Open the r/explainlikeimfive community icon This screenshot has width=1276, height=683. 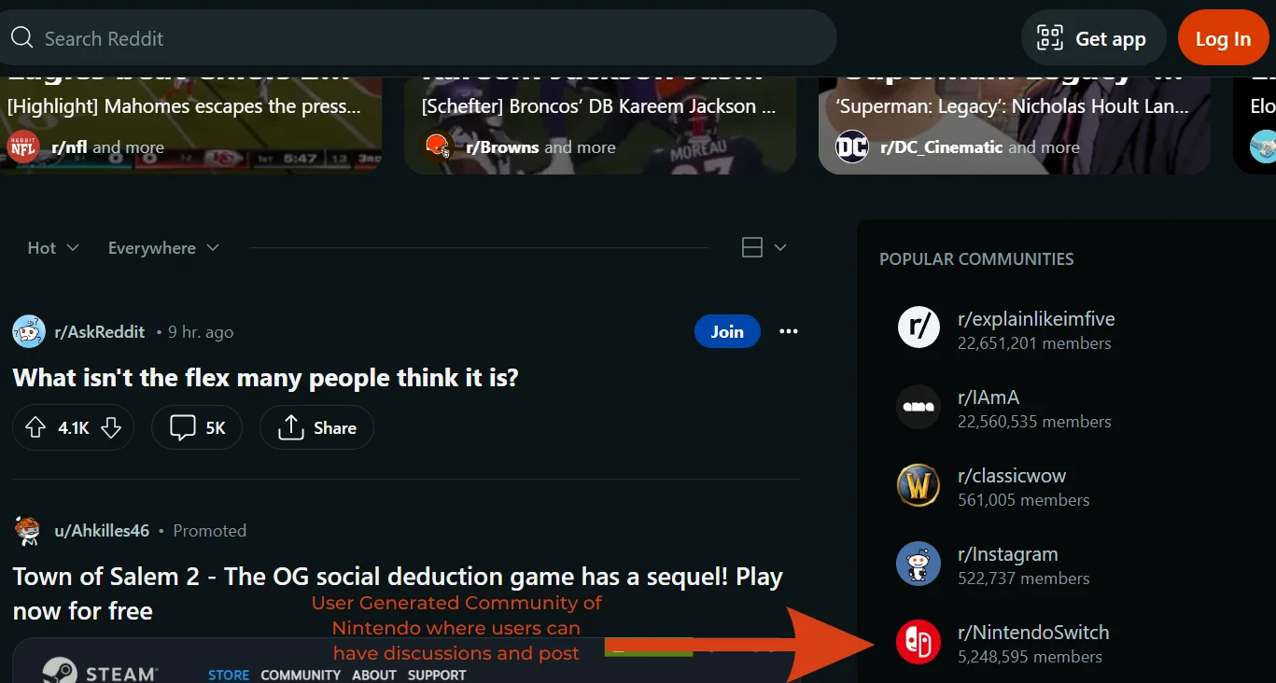click(918, 328)
